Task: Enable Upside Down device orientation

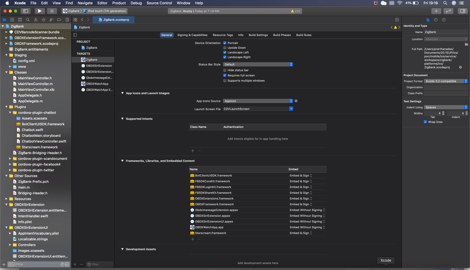Action: pos(225,48)
